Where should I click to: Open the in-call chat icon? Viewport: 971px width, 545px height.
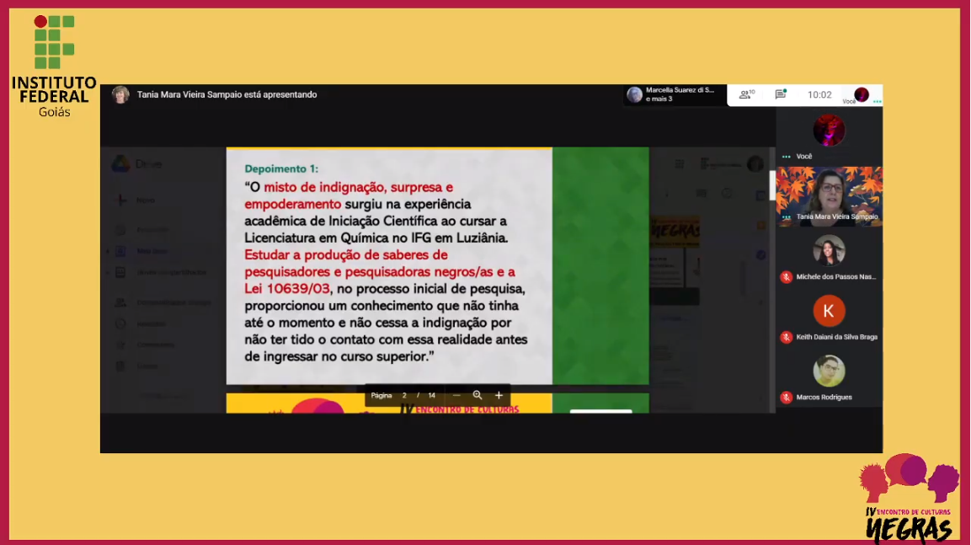click(x=779, y=94)
